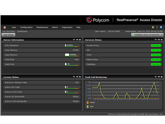Open the Admin menu

[x=55, y=27]
